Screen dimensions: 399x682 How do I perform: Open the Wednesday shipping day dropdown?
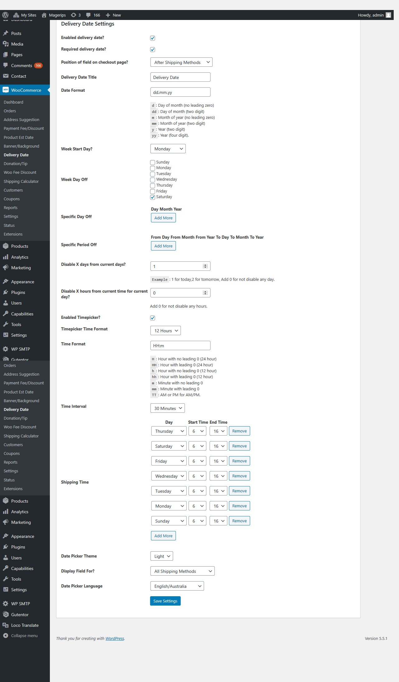169,476
